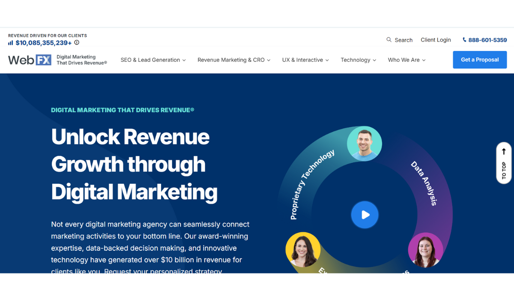The width and height of the screenshot is (514, 300).
Task: Click the phone handset icon
Action: coord(464,40)
